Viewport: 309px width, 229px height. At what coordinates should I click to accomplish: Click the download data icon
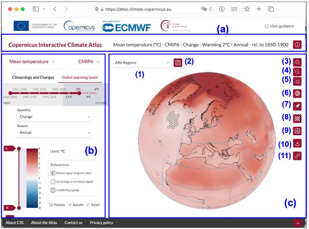pyautogui.click(x=297, y=143)
